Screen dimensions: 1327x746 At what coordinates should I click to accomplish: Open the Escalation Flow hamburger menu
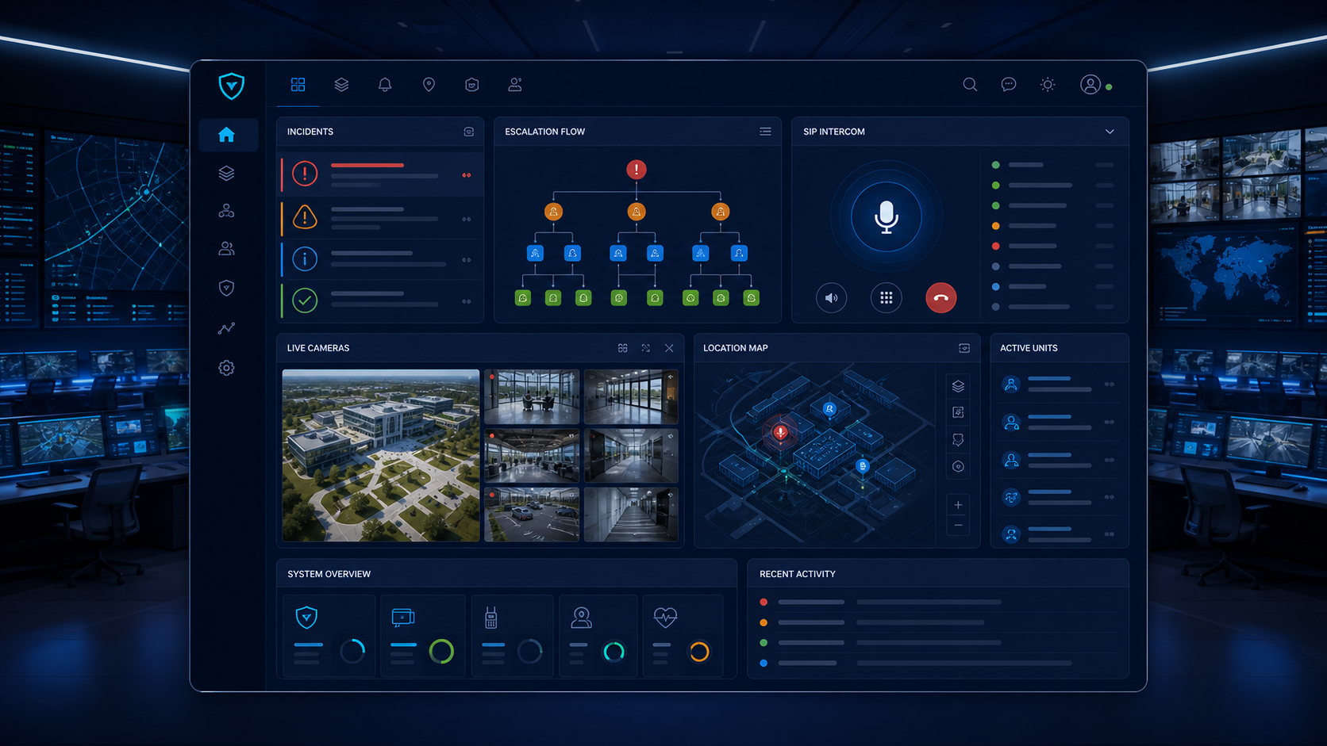point(765,132)
